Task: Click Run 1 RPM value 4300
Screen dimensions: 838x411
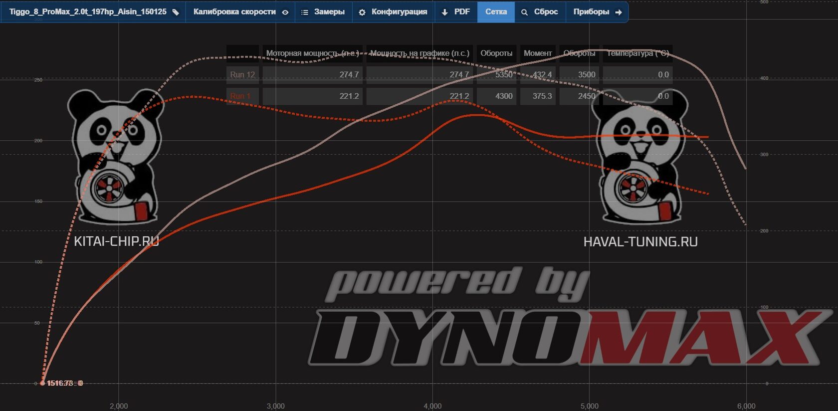Action: pyautogui.click(x=496, y=96)
